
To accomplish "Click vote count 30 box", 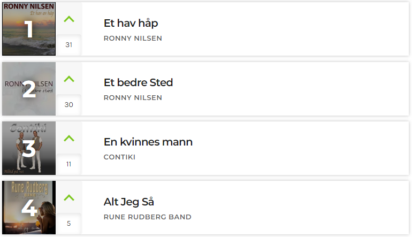I will click(69, 104).
